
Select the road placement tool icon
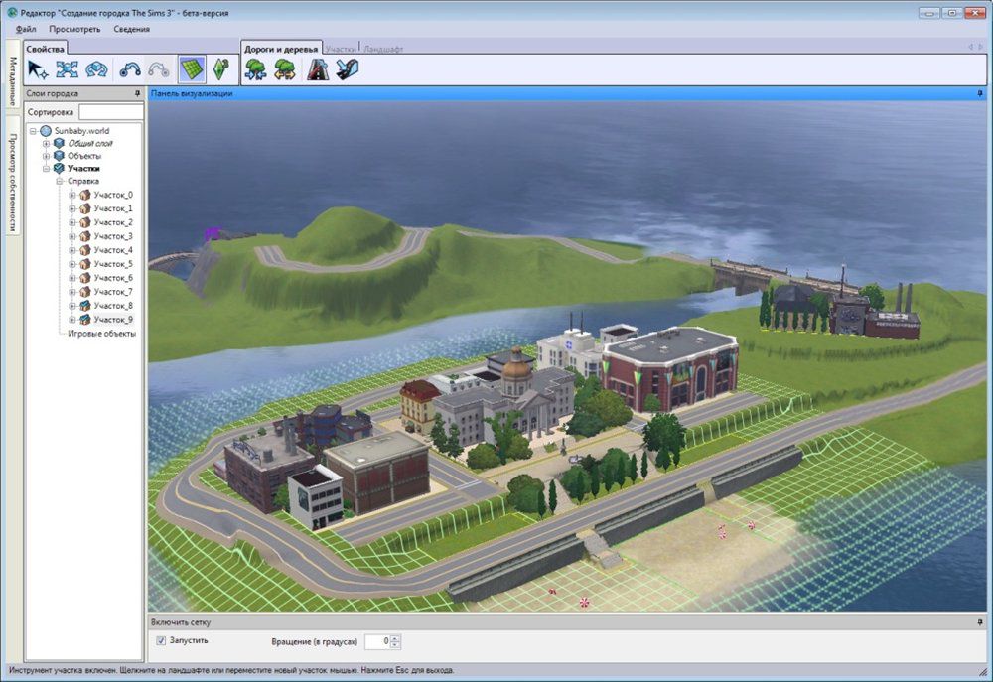pos(318,69)
